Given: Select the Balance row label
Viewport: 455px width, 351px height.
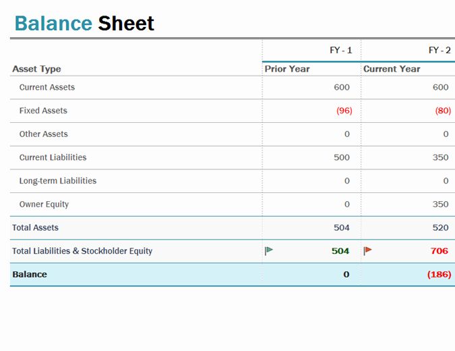Looking at the screenshot, I should 30,275.
